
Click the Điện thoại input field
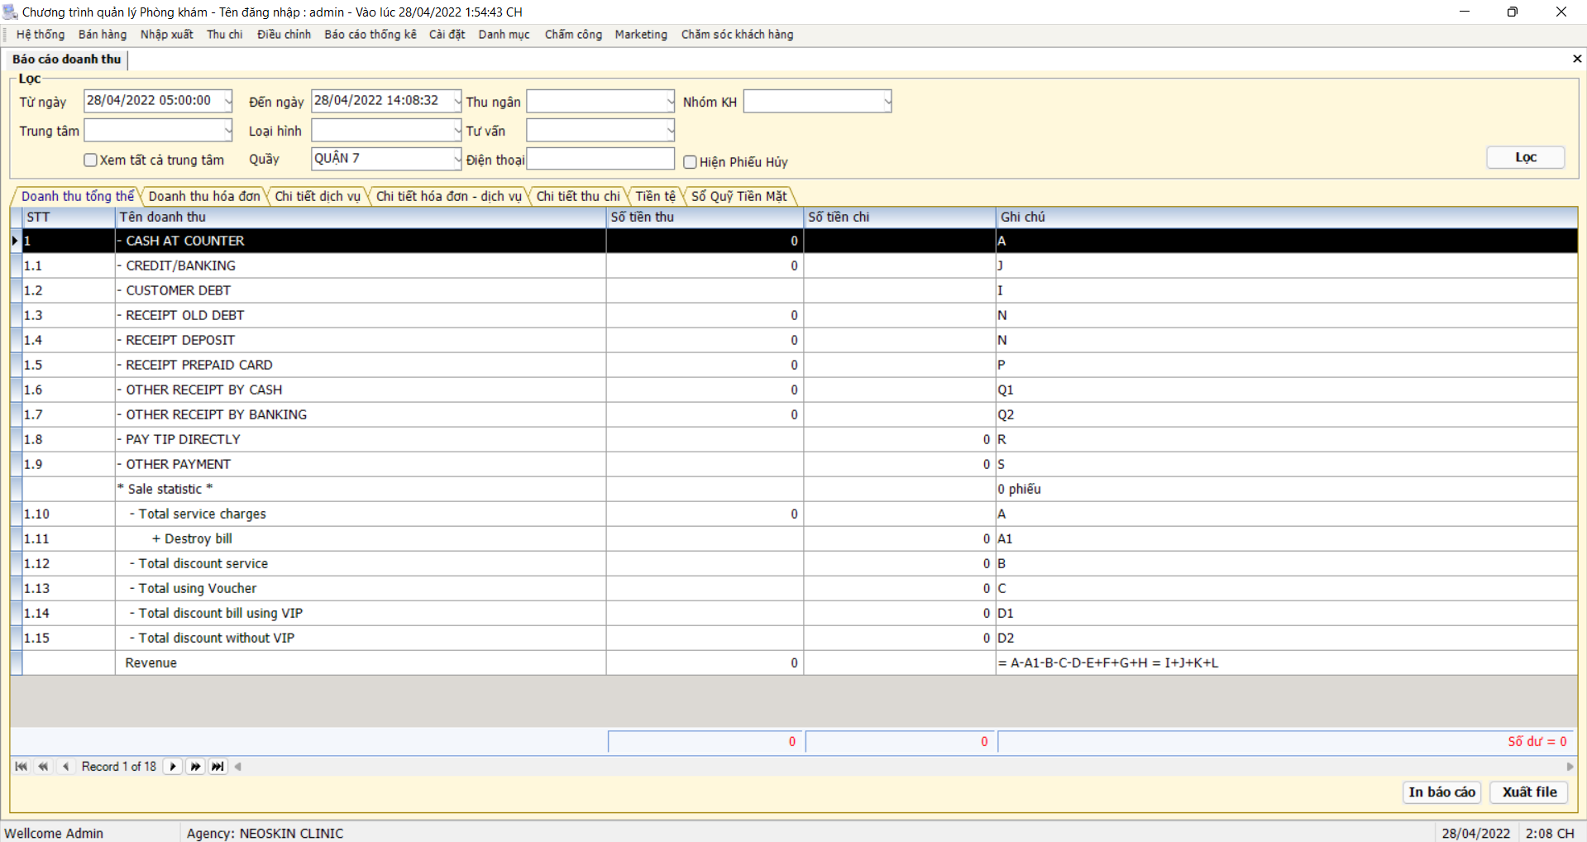coord(600,159)
